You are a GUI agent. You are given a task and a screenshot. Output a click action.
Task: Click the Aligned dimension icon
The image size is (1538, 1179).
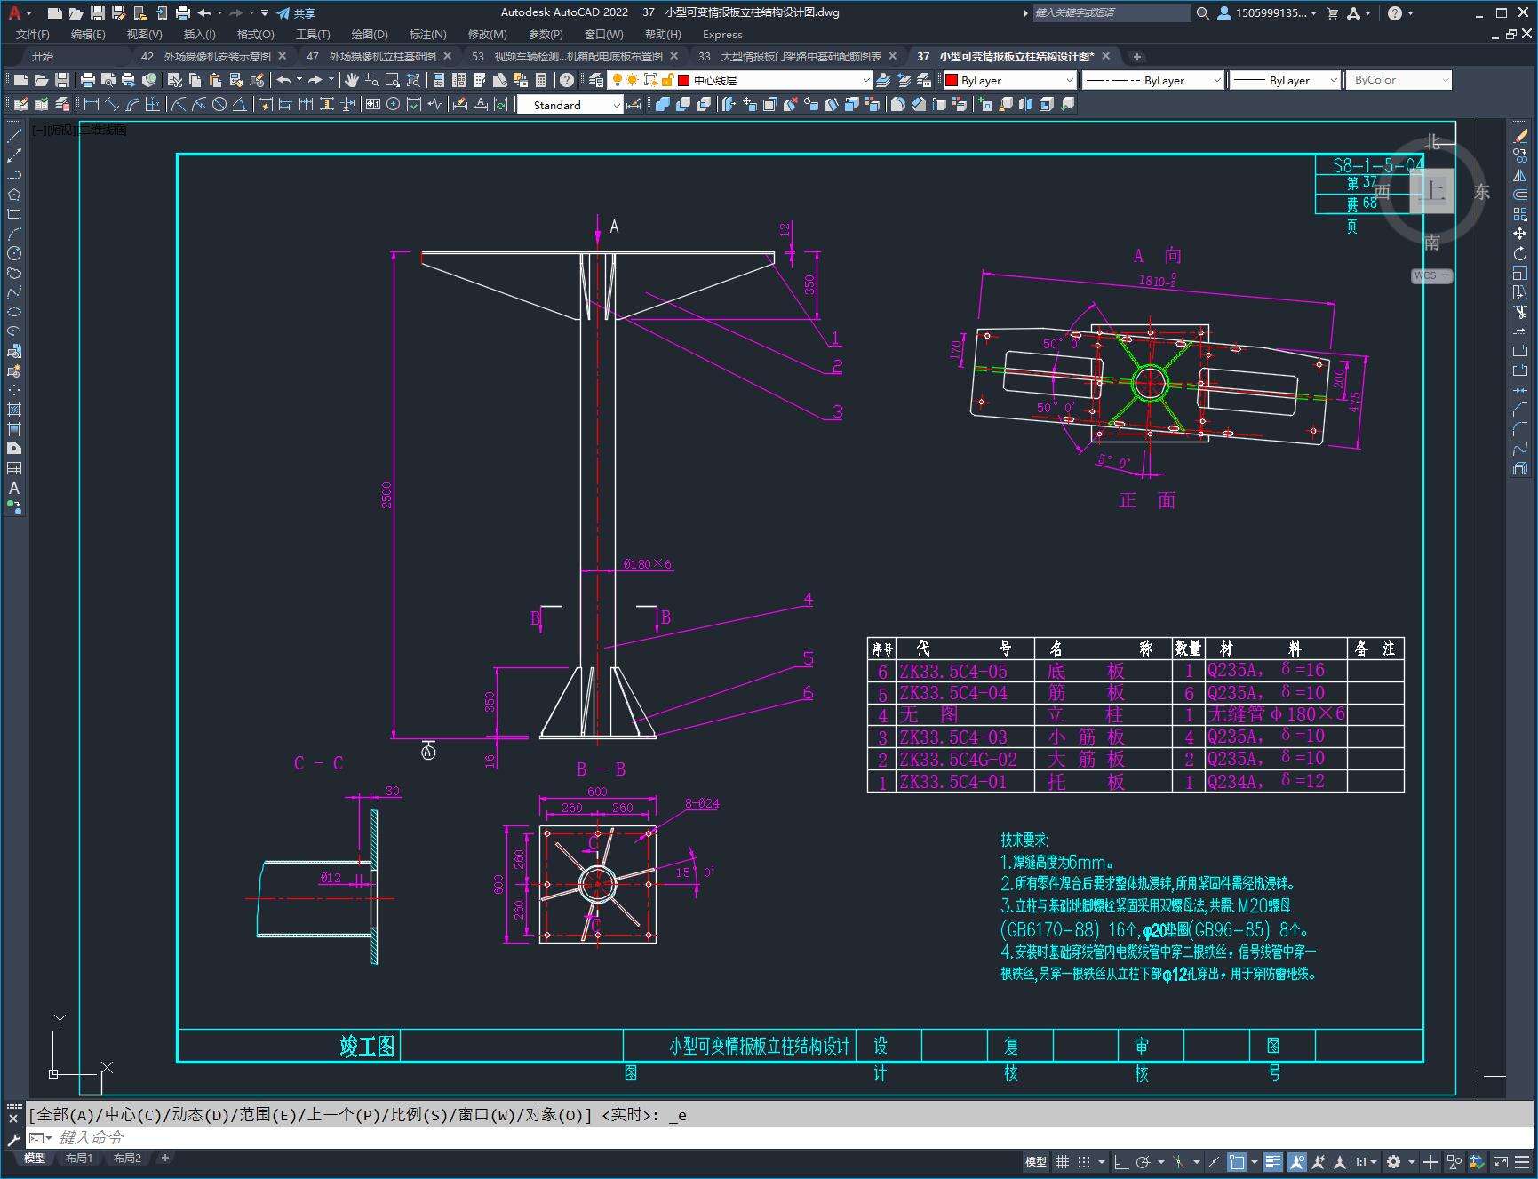coord(112,104)
